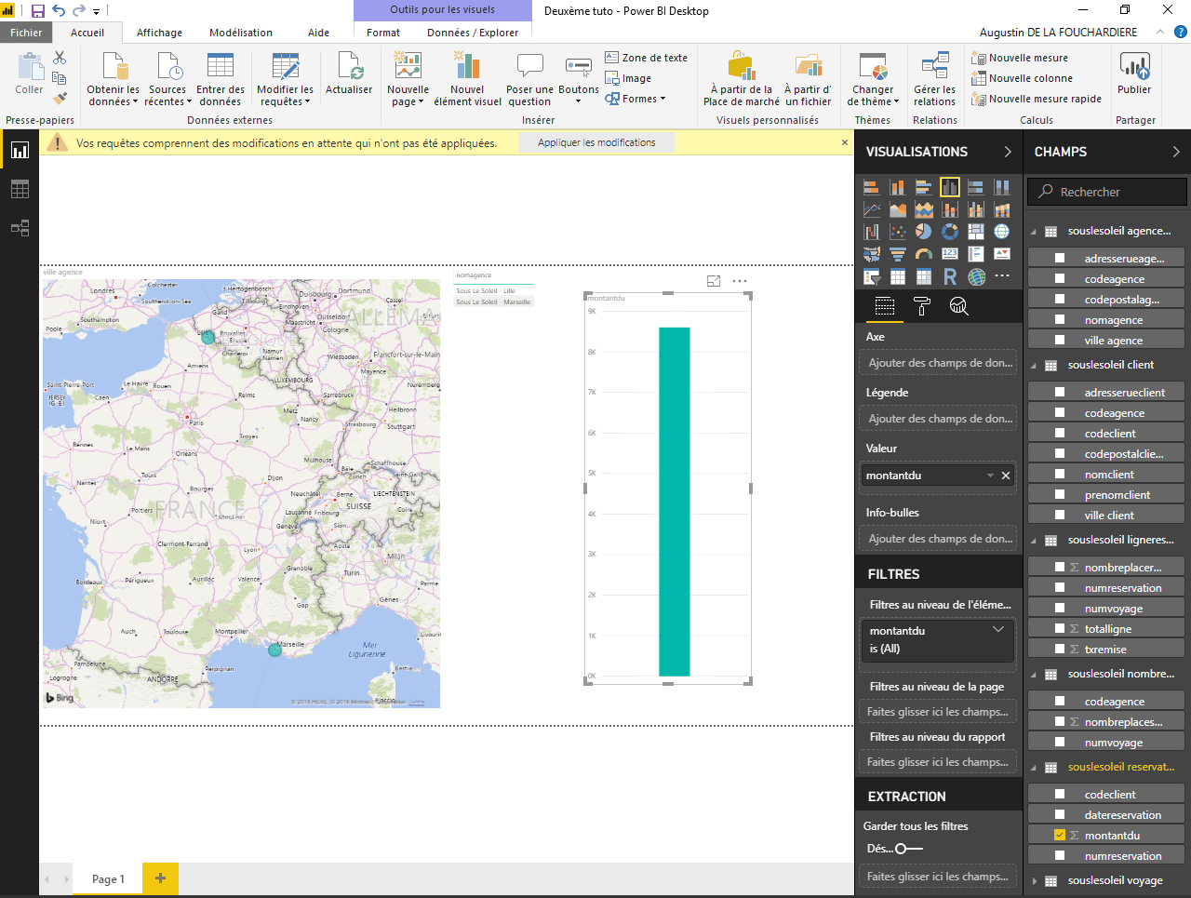Check the ville agence field checkbox
The height and width of the screenshot is (898, 1191).
1060,341
